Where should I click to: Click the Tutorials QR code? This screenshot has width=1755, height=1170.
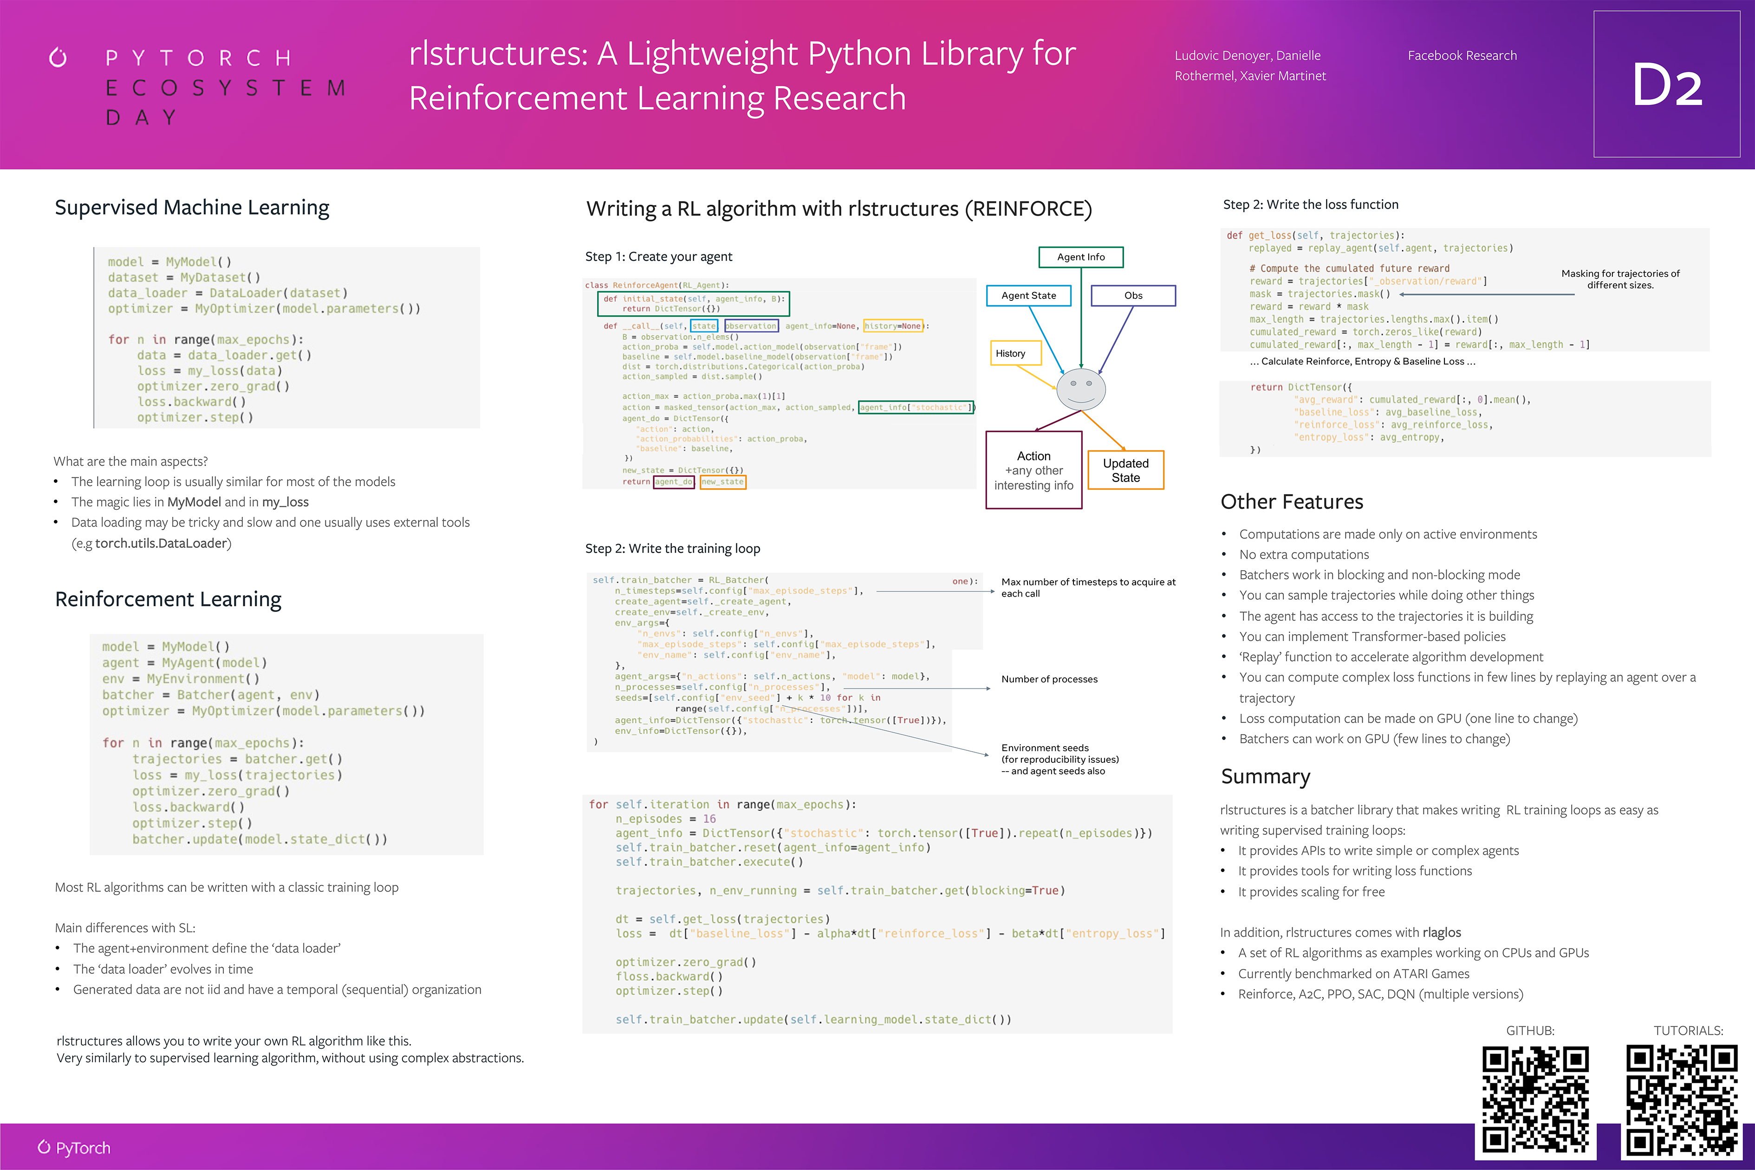pos(1681,1099)
